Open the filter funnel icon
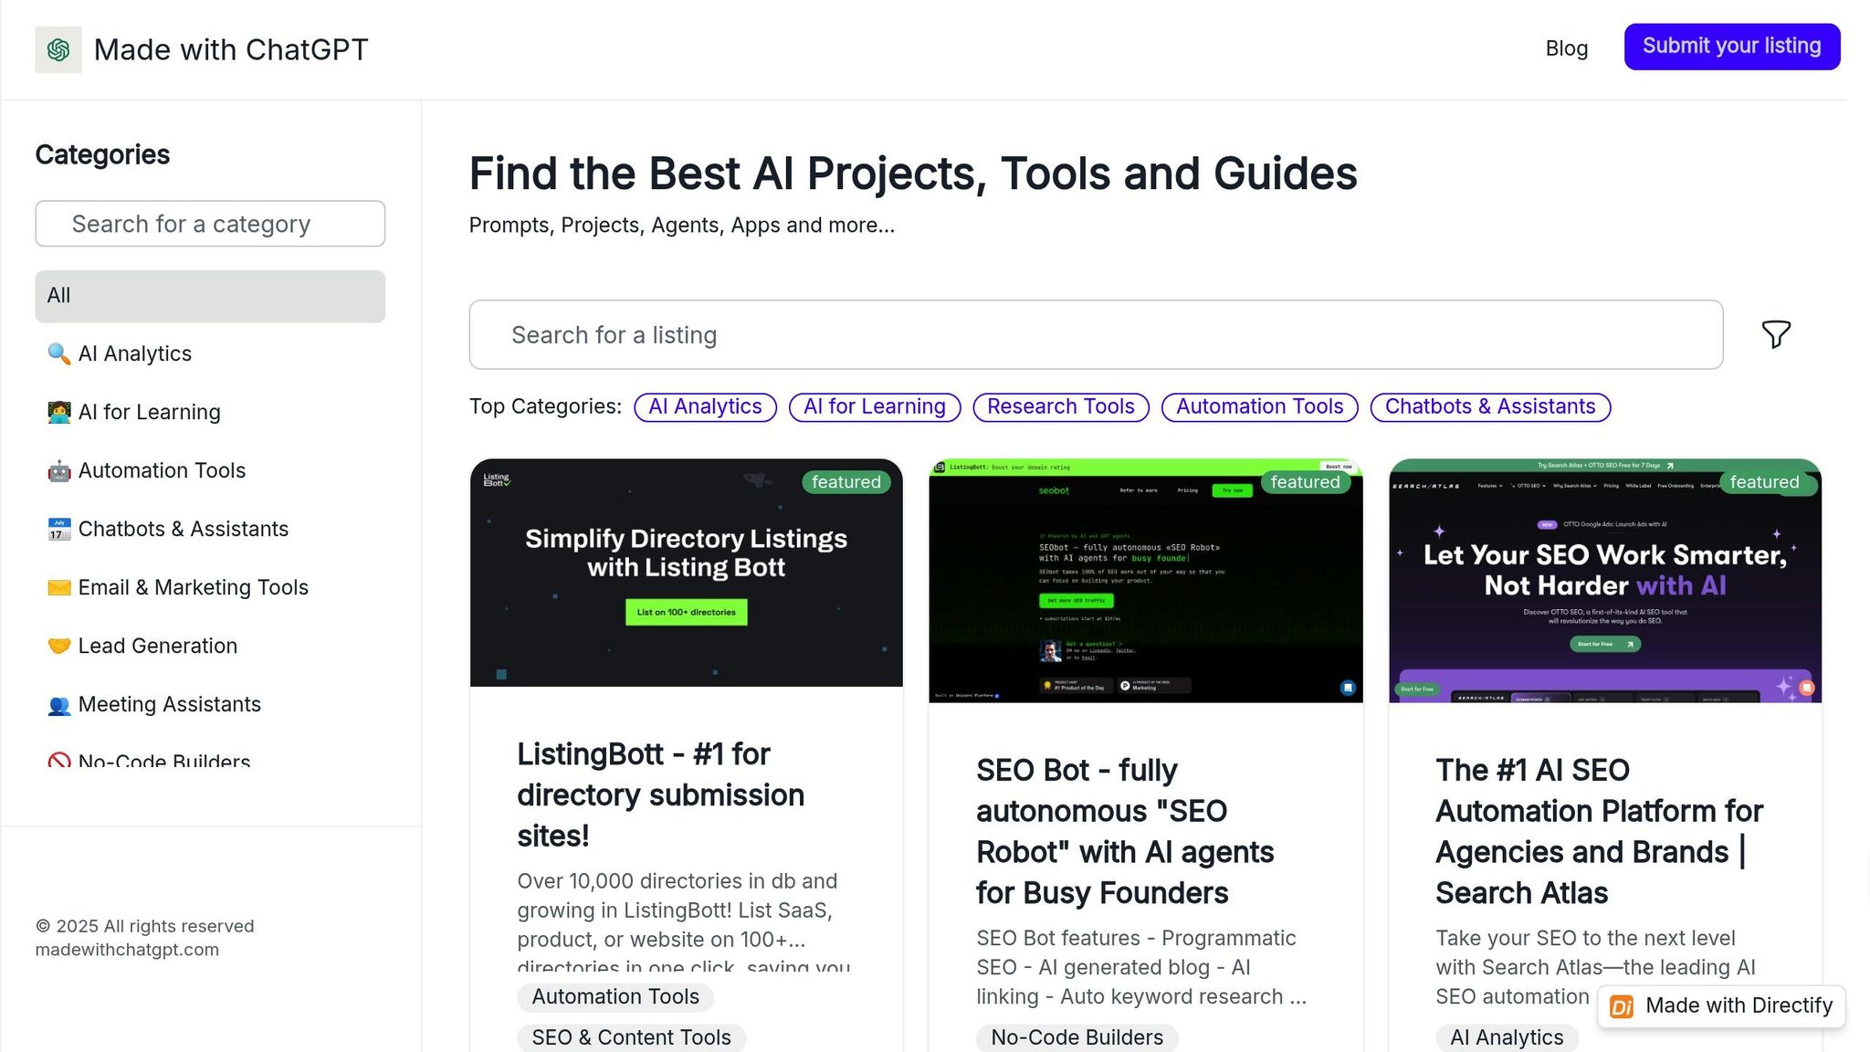 (x=1775, y=334)
